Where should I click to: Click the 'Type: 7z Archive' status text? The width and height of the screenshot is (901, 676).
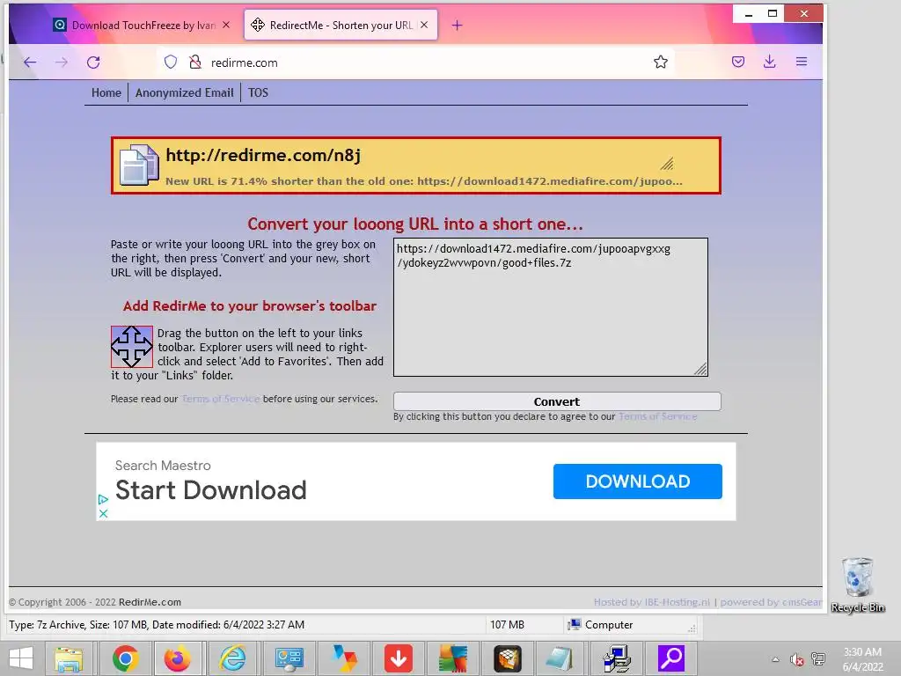point(157,625)
